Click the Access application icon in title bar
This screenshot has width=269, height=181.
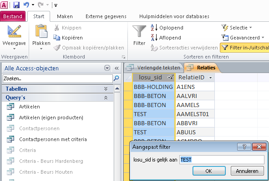pyautogui.click(x=4, y=5)
